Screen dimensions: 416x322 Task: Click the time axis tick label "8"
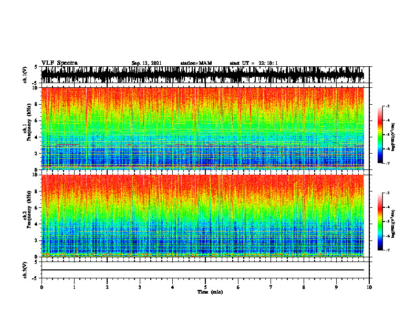pos(304,287)
